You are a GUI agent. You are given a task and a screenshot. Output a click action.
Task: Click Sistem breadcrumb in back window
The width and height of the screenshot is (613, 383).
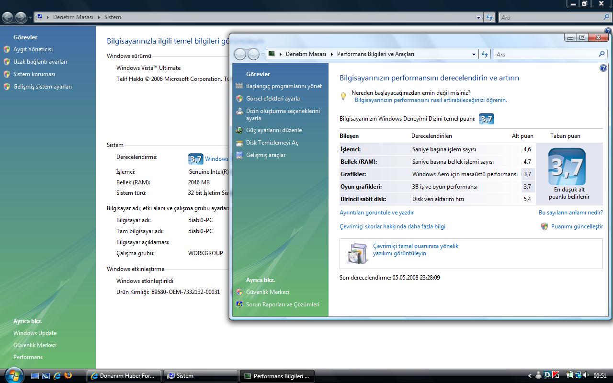(x=113, y=17)
